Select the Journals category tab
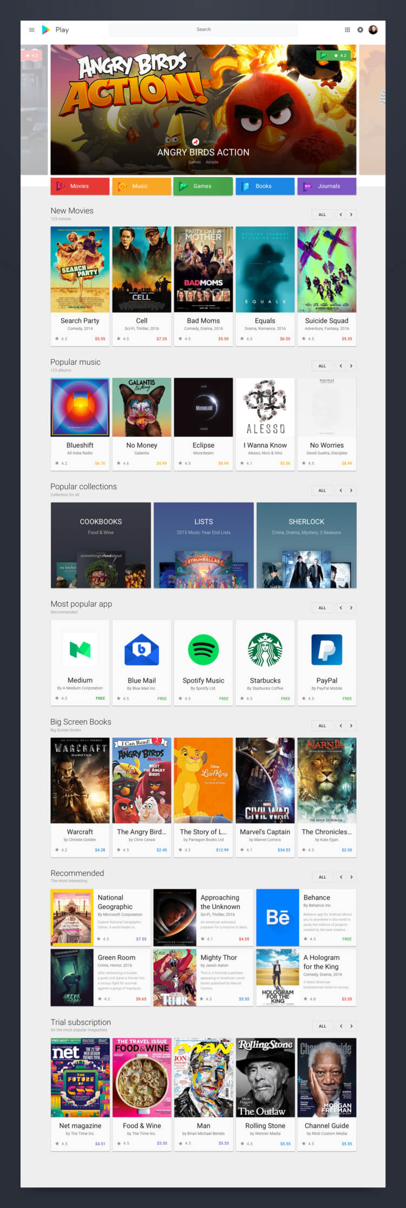 tap(326, 186)
